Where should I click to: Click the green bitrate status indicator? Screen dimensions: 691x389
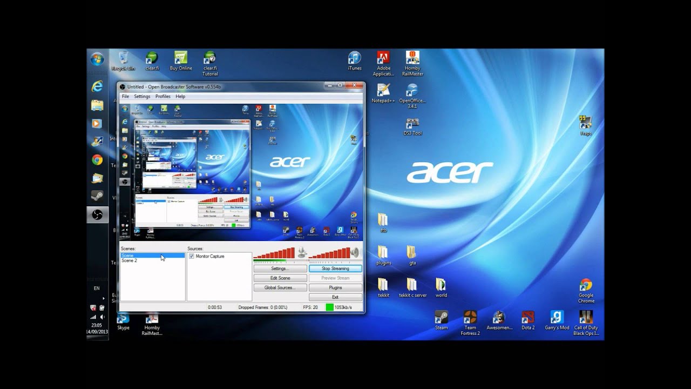click(329, 307)
